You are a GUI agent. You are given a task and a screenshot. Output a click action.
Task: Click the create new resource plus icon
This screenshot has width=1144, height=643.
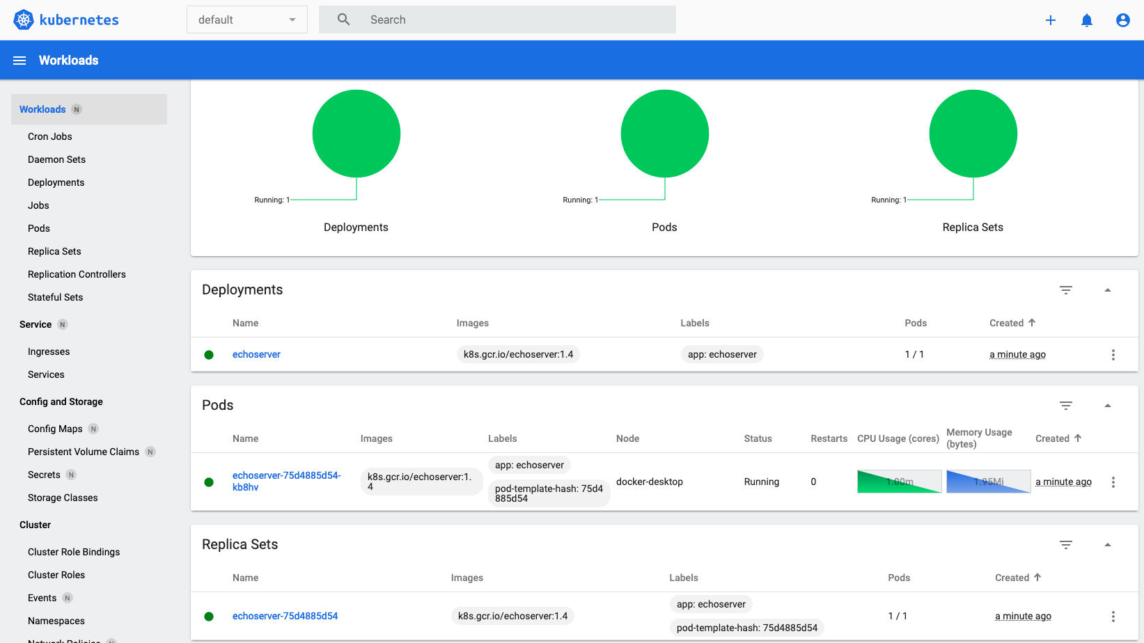pyautogui.click(x=1051, y=20)
